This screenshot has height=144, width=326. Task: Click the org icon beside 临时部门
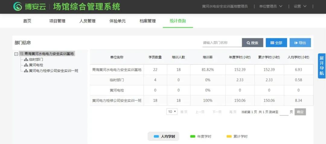pos(26,60)
